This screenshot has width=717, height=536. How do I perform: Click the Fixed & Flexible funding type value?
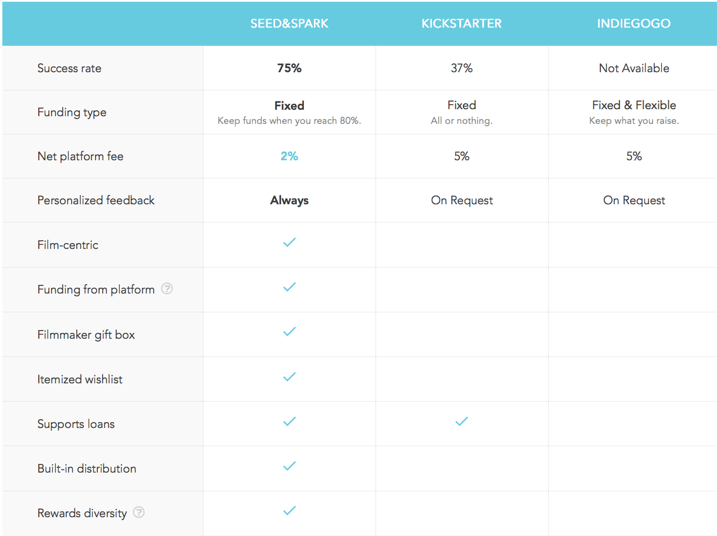click(634, 105)
